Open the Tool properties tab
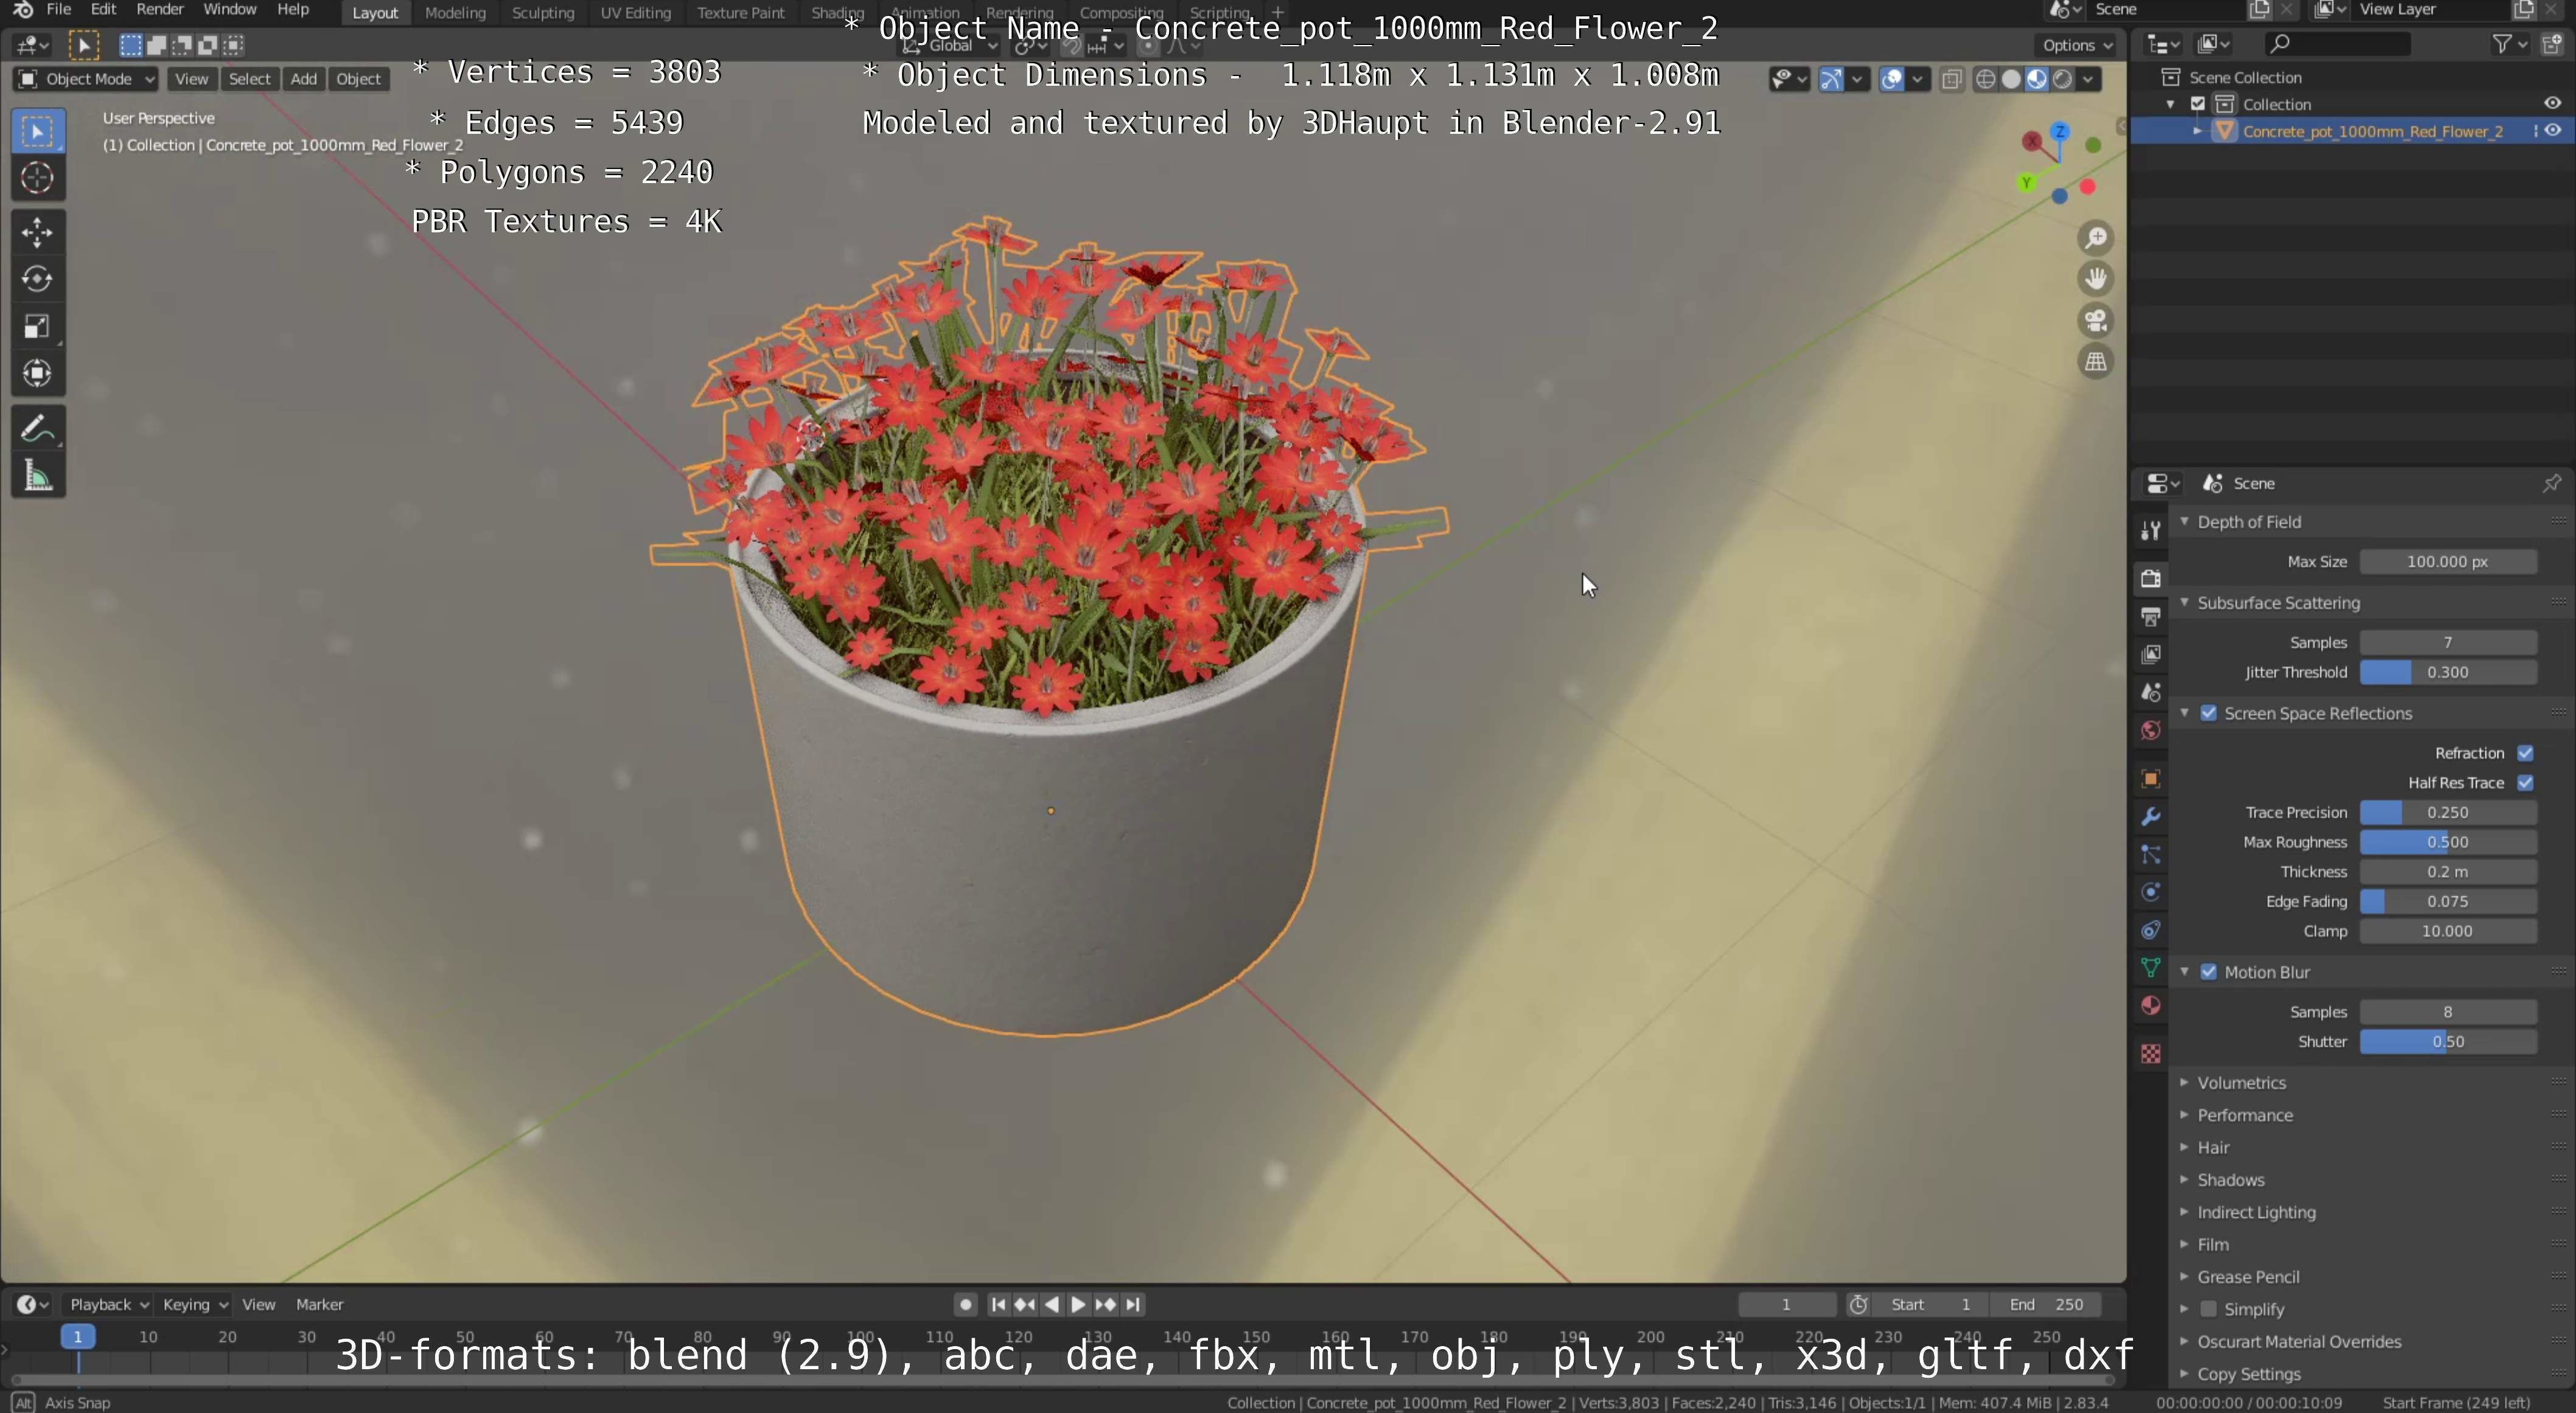The width and height of the screenshot is (2576, 1413). coord(2150,530)
